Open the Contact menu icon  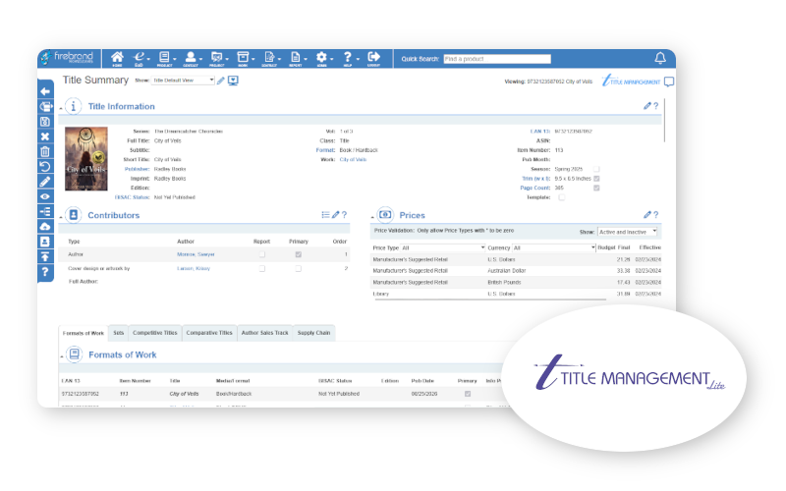tap(191, 58)
